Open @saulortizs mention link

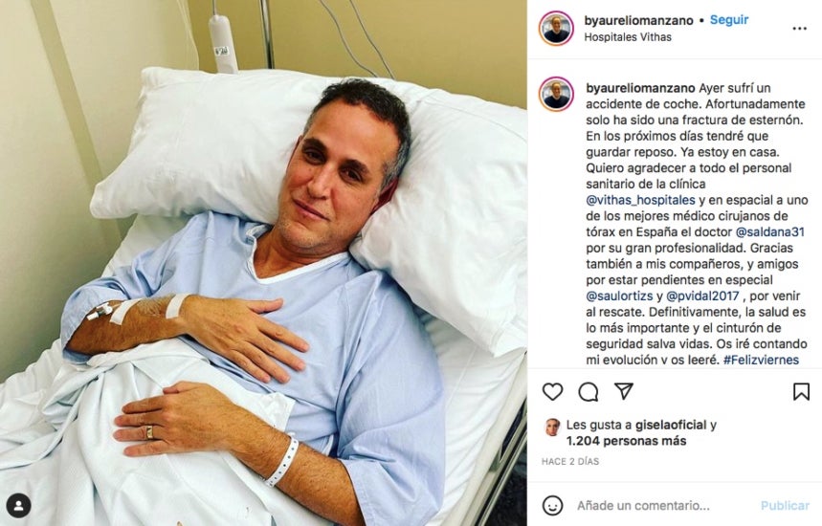[619, 296]
